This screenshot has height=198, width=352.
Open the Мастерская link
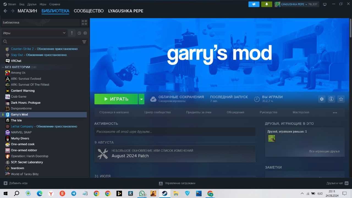pyautogui.click(x=301, y=112)
